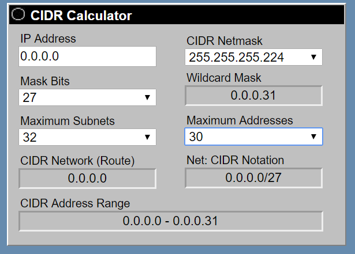The width and height of the screenshot is (355, 254).
Task: Open the Mask Bits dropdown showing 27
Action: pos(87,97)
